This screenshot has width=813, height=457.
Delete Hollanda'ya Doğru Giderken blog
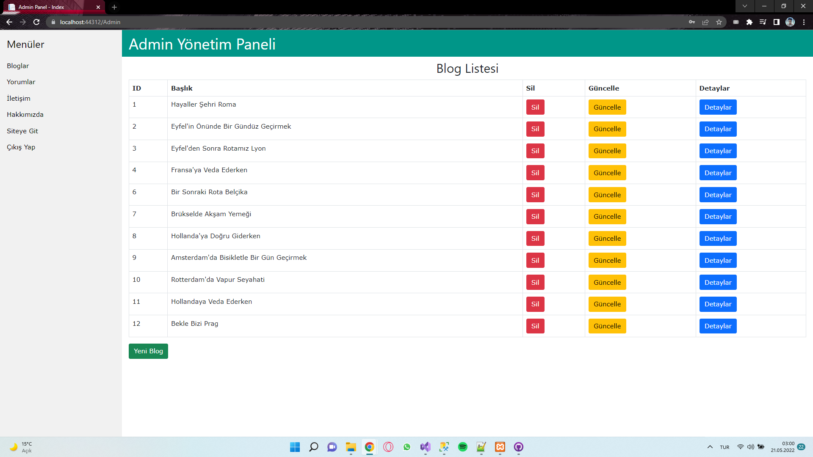(x=535, y=239)
